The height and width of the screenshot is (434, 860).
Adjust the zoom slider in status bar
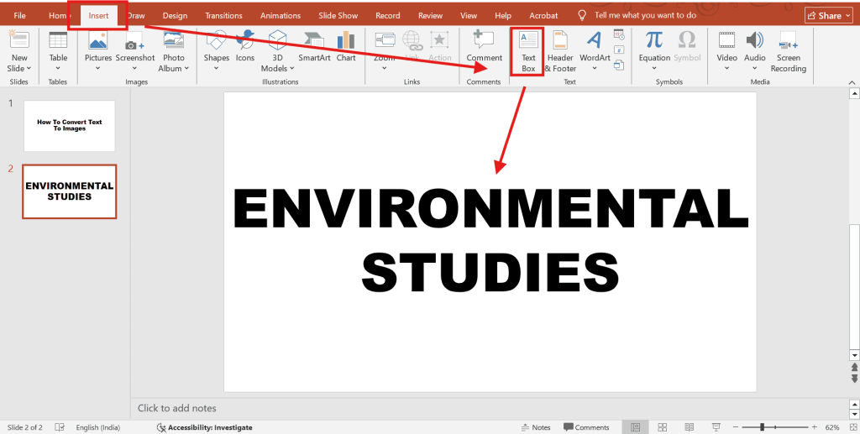coord(762,427)
